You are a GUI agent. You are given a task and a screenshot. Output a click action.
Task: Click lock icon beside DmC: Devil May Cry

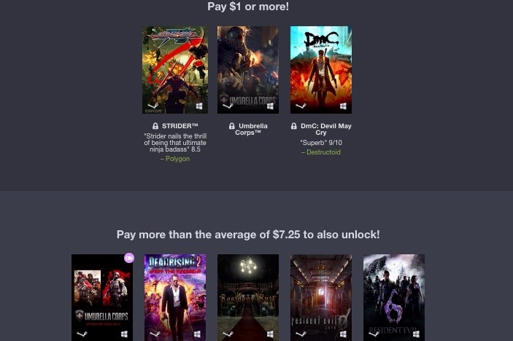294,126
